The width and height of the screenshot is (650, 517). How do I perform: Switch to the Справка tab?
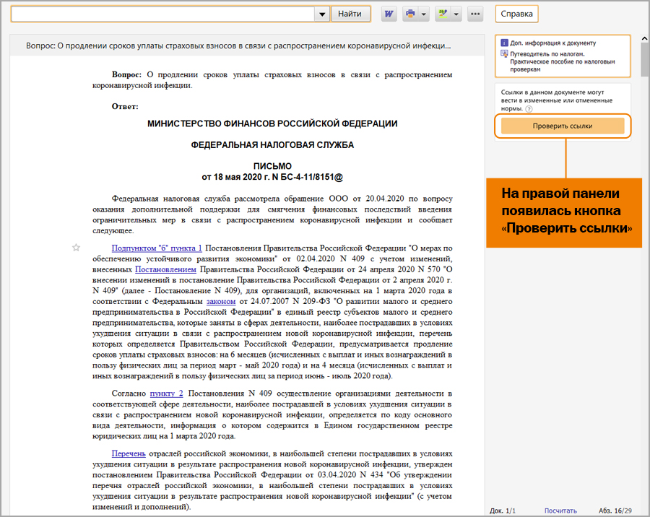[516, 14]
